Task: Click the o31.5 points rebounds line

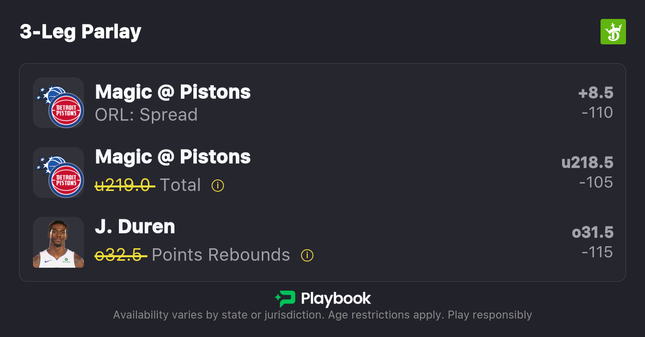Action: coord(593,232)
